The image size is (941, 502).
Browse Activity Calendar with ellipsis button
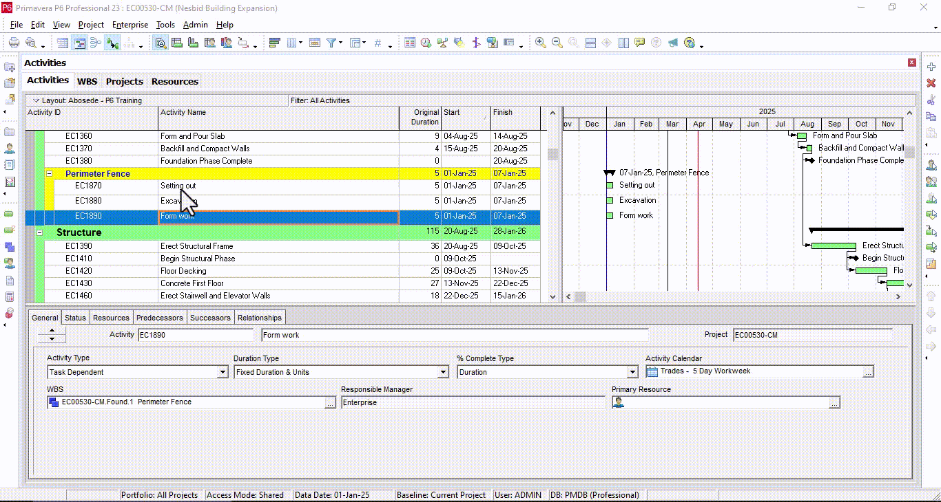pyautogui.click(x=869, y=372)
